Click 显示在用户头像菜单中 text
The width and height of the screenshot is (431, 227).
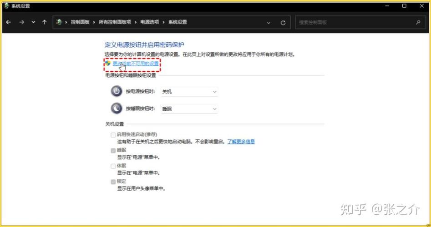click(142, 188)
